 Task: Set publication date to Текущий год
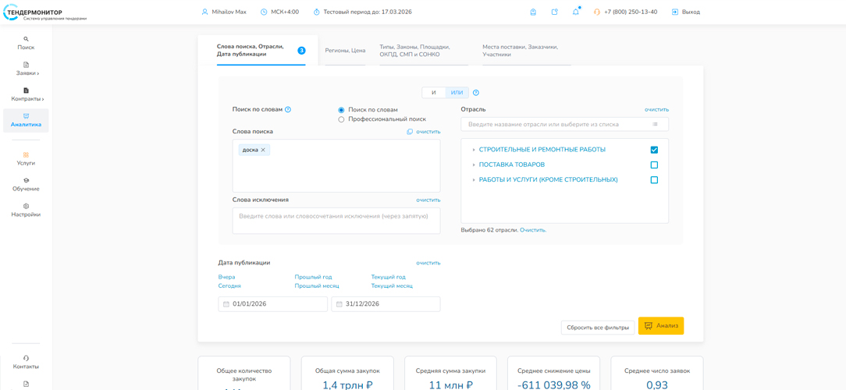click(388, 277)
